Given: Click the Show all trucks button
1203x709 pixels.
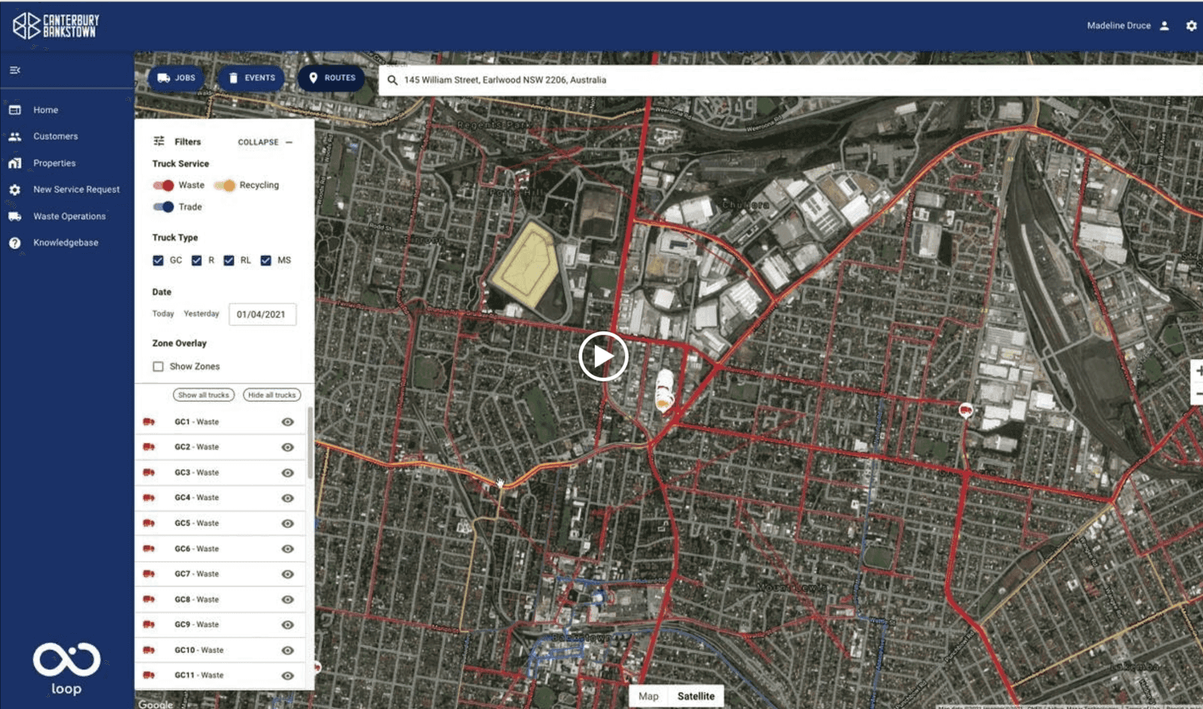Looking at the screenshot, I should (x=203, y=394).
